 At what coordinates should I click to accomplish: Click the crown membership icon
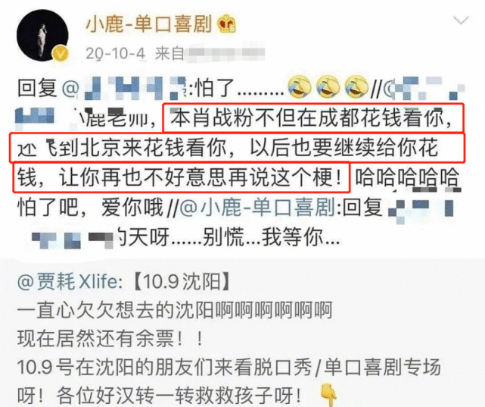[226, 23]
